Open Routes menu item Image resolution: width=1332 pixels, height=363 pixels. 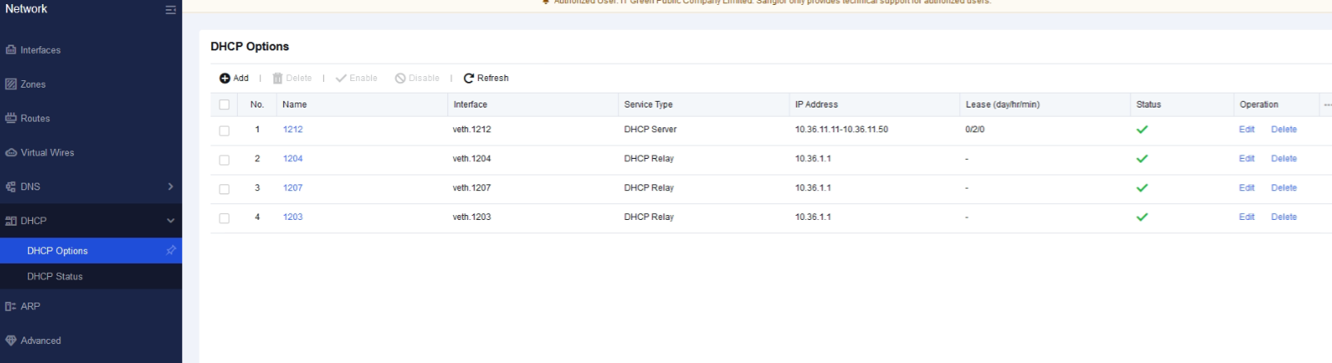[91, 118]
